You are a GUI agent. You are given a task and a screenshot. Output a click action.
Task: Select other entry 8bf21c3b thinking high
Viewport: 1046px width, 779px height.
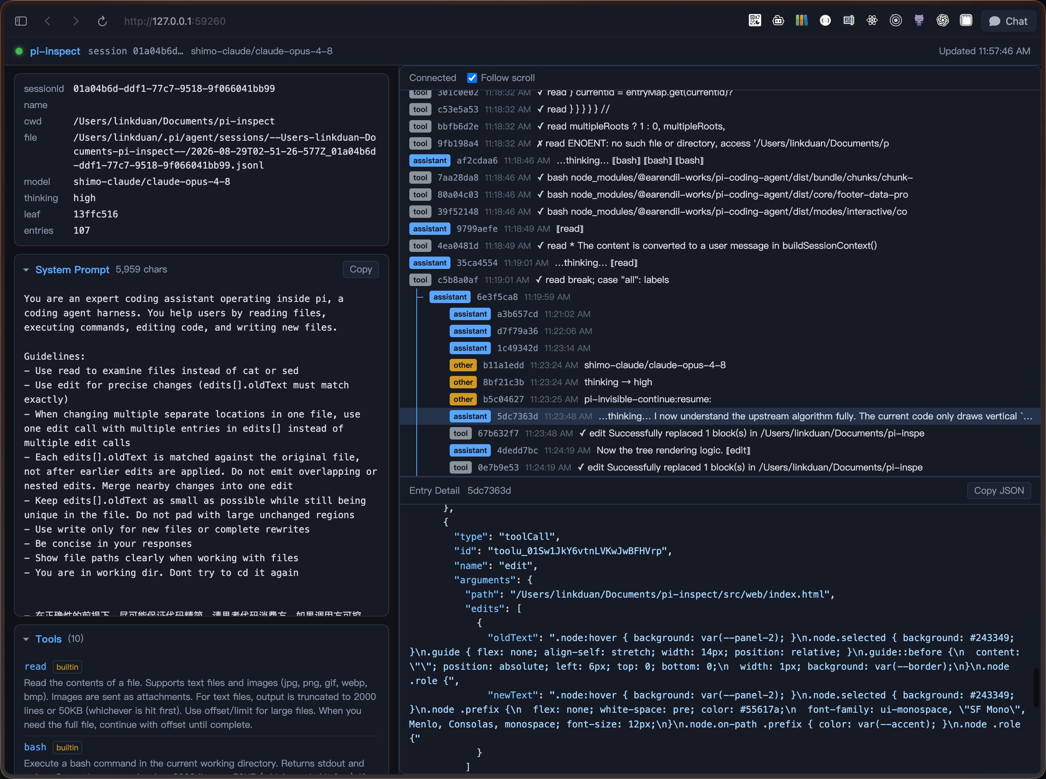click(x=720, y=382)
